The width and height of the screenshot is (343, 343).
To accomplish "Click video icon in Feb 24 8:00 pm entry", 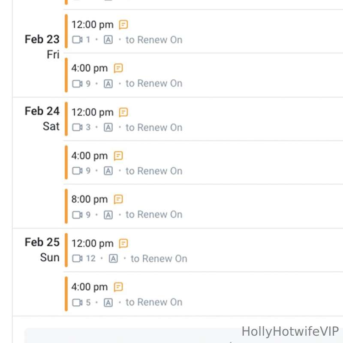I will point(77,215).
